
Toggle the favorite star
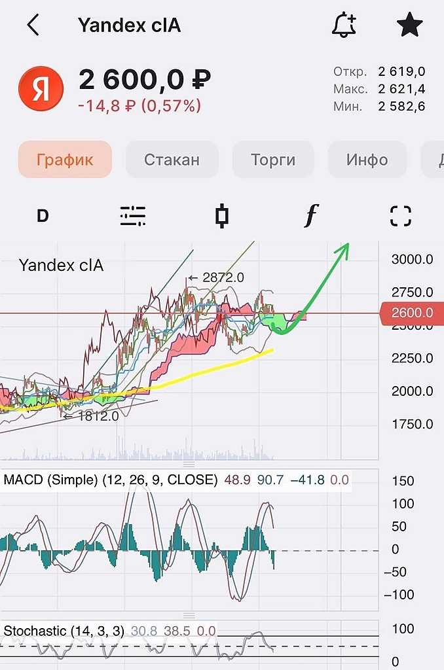pyautogui.click(x=409, y=25)
